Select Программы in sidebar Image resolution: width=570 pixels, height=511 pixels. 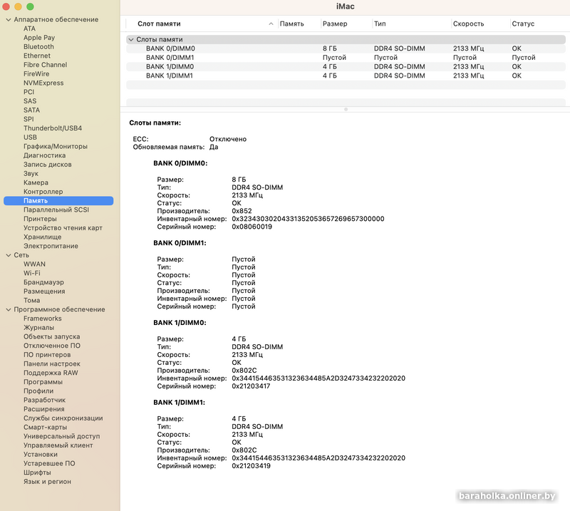pyautogui.click(x=43, y=382)
